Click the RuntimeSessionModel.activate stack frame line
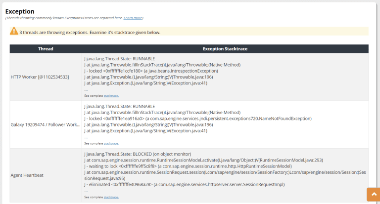This screenshot has height=204, width=380. tap(204, 160)
